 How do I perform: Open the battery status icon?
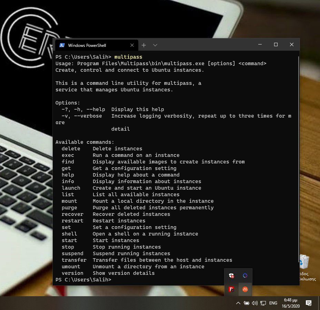pyautogui.click(x=246, y=303)
